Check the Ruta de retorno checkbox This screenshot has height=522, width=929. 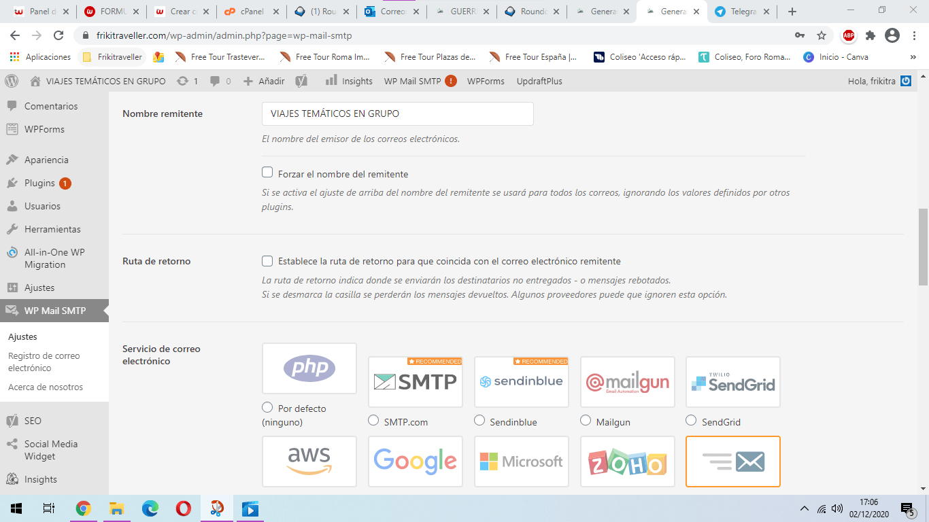point(267,260)
